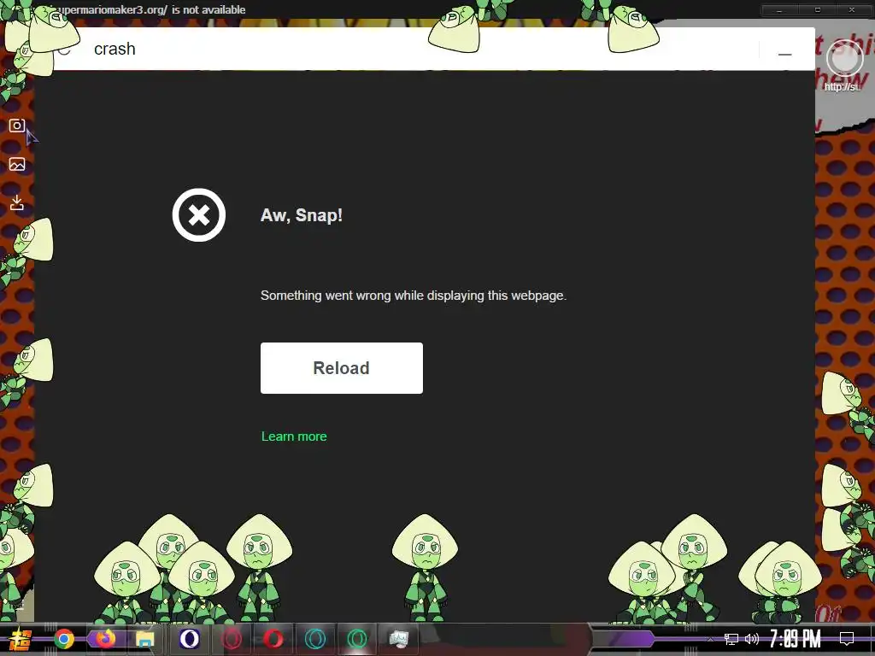Launch Firefox from the taskbar

[x=105, y=638]
